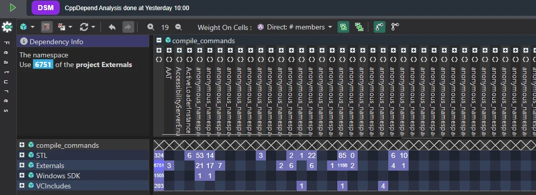Viewport: 536px width, 195px height.
Task: Click the remove-empty-rows grid icon
Action: point(62,27)
